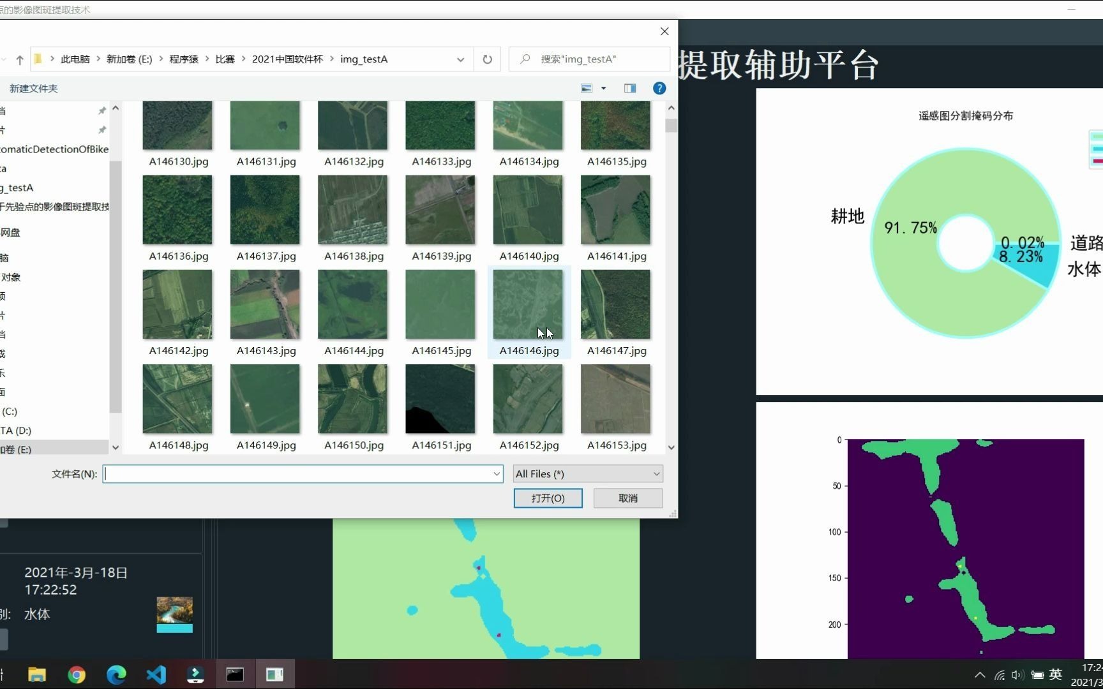Navigate to 此电脑 in address bar
Viewport: 1103px width, 689px height.
pos(75,59)
